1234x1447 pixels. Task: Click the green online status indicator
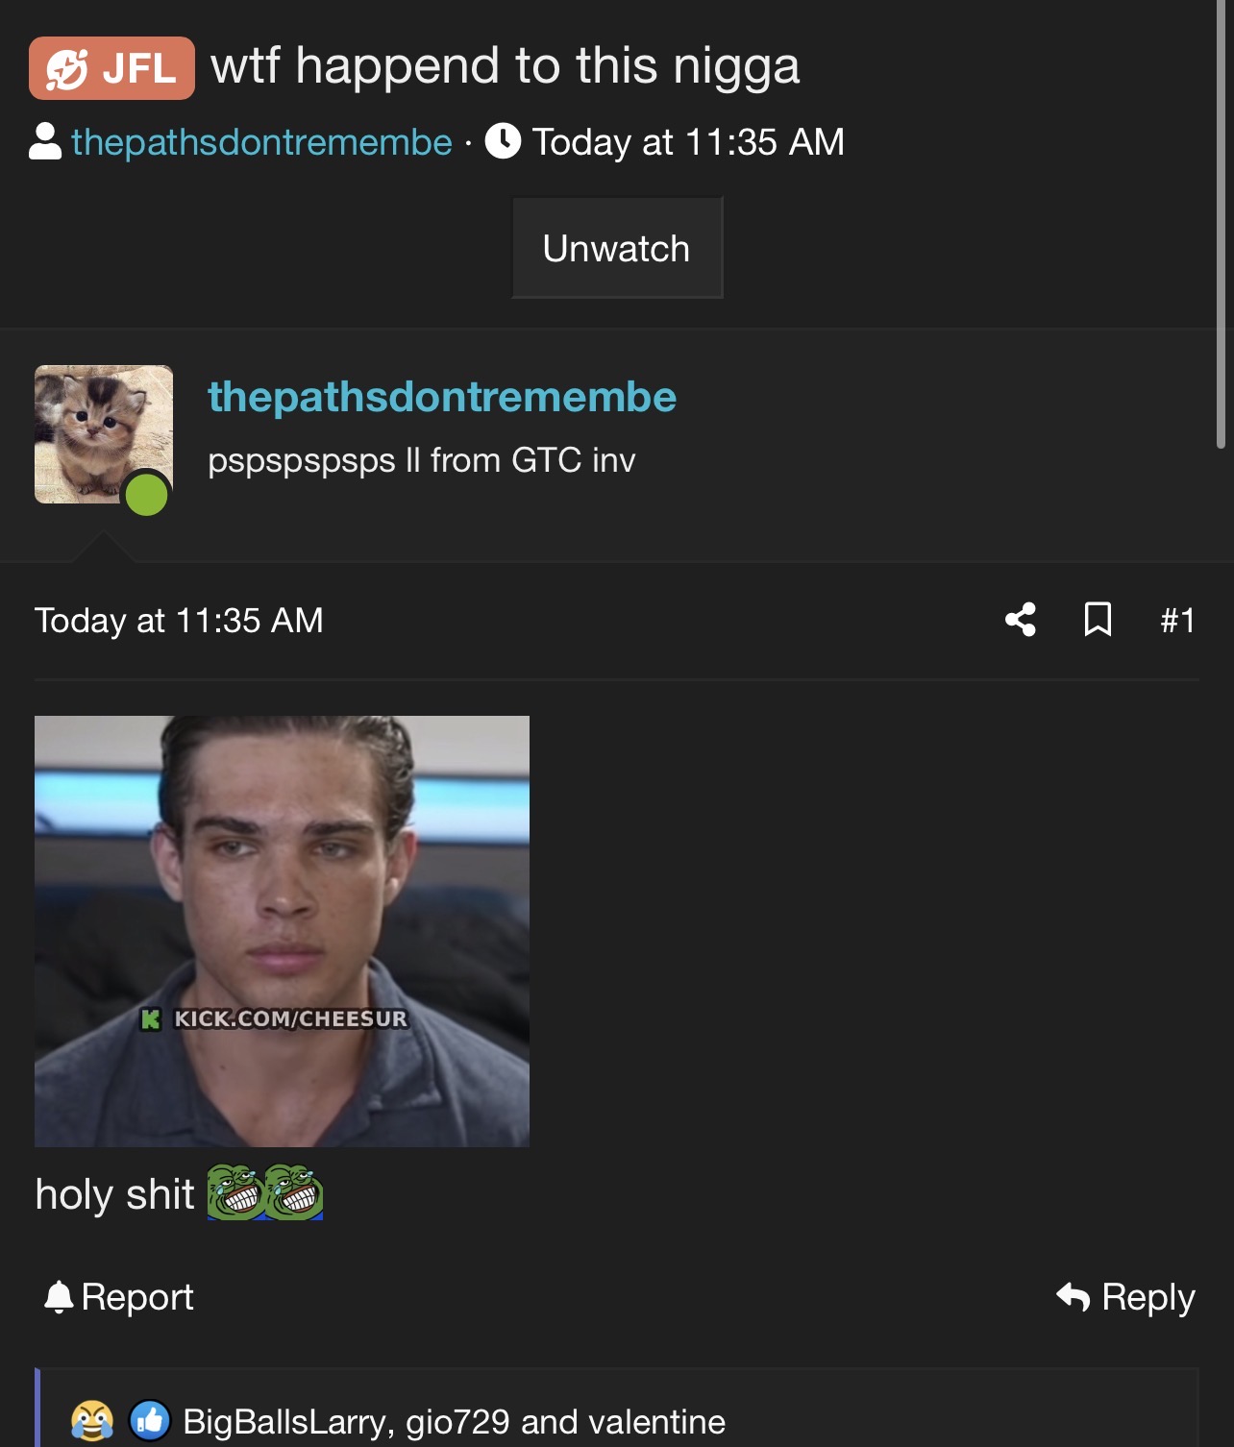[x=147, y=496]
